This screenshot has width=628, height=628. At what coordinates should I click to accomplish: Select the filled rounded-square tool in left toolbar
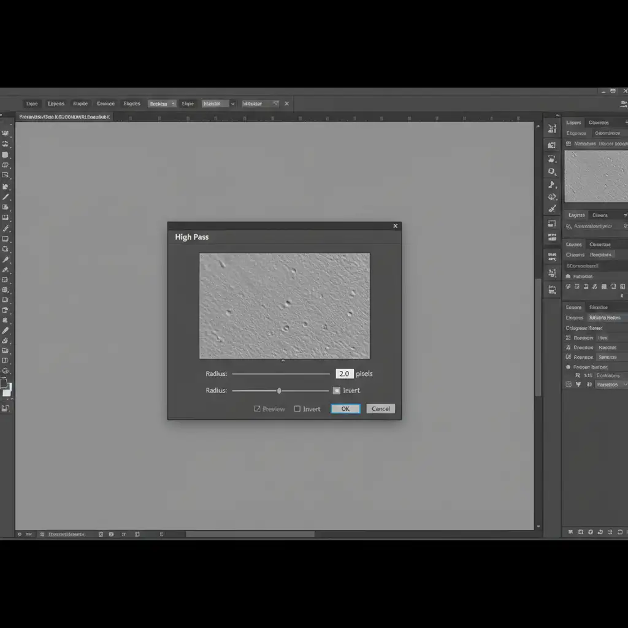6,155
